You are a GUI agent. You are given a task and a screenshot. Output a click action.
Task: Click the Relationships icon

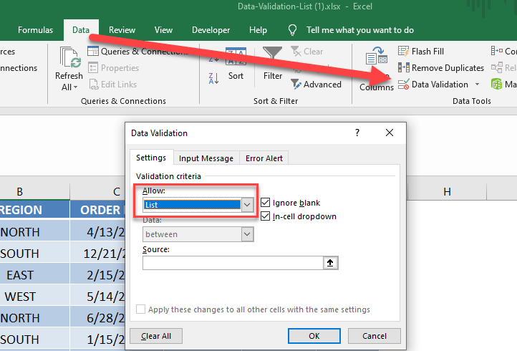coord(497,67)
